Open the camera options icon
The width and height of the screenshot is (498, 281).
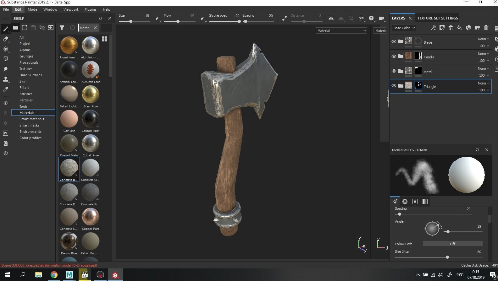(x=381, y=18)
